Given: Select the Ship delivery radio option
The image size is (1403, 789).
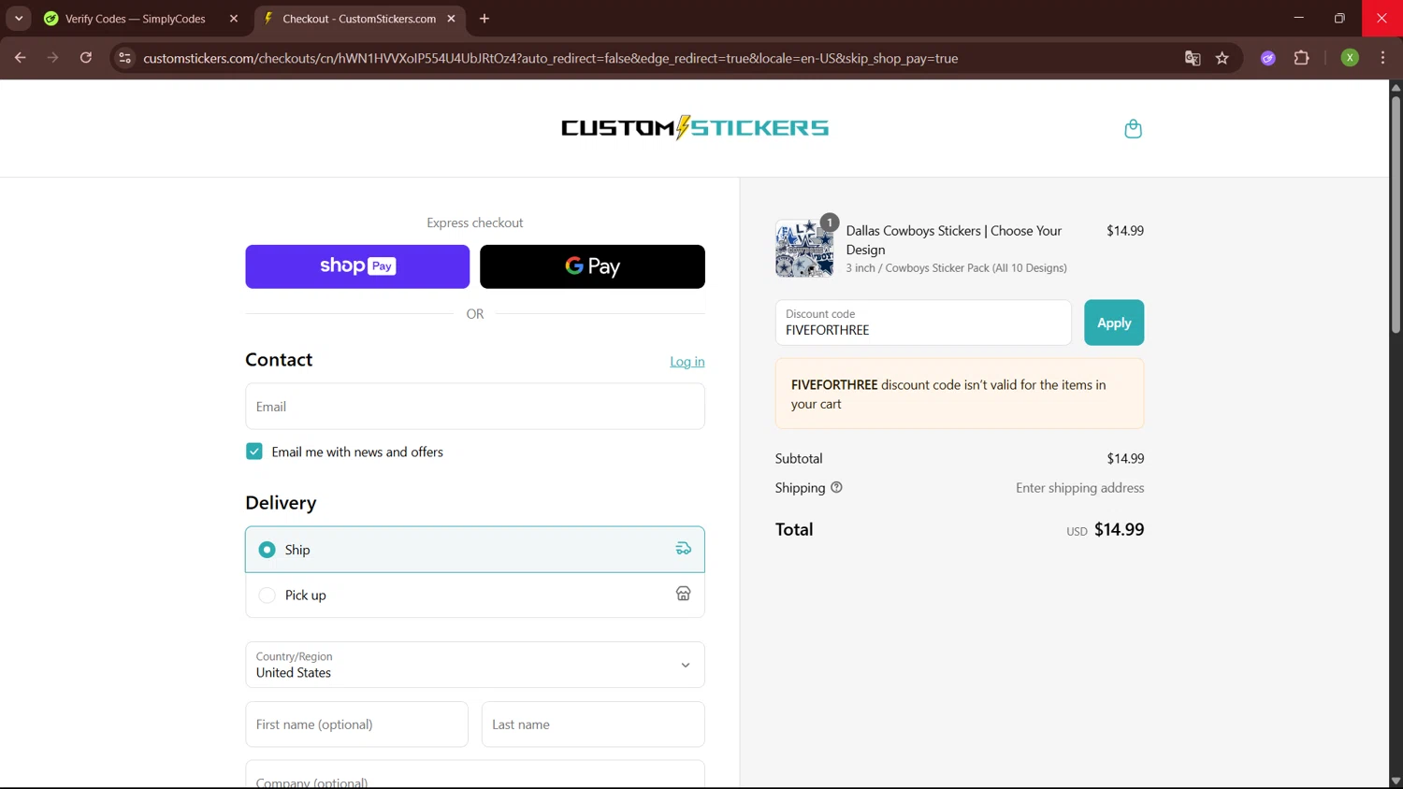Looking at the screenshot, I should pos(267,550).
